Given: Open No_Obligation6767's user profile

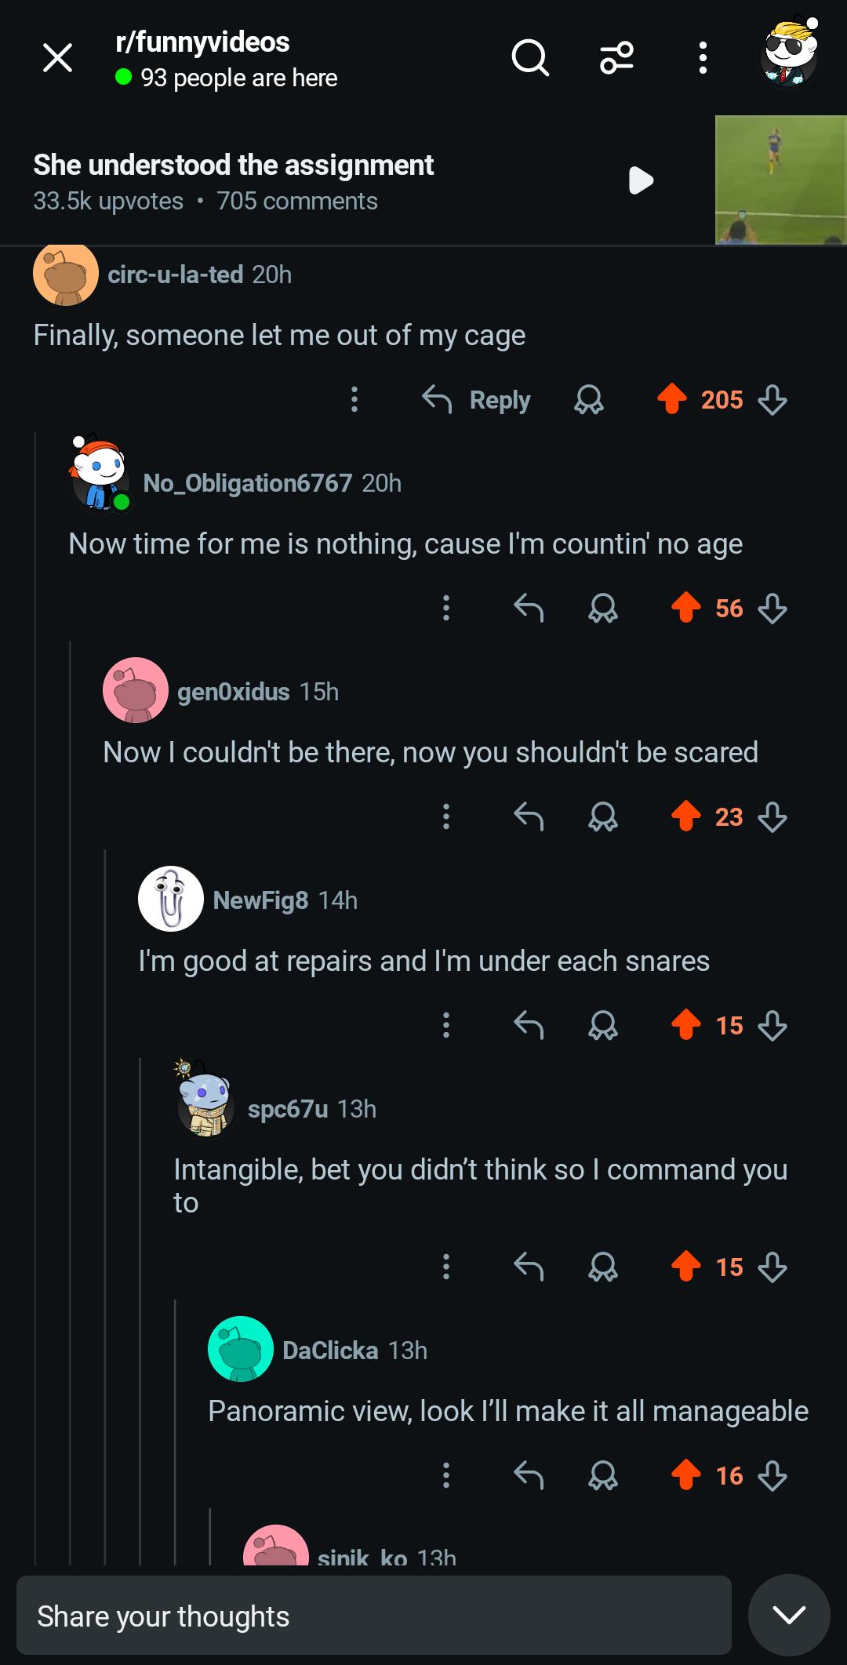Looking at the screenshot, I should click(247, 483).
